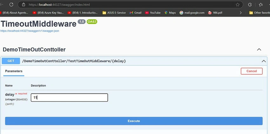
Task: Open the Favorites star-list icon
Action: (x=261, y=5)
